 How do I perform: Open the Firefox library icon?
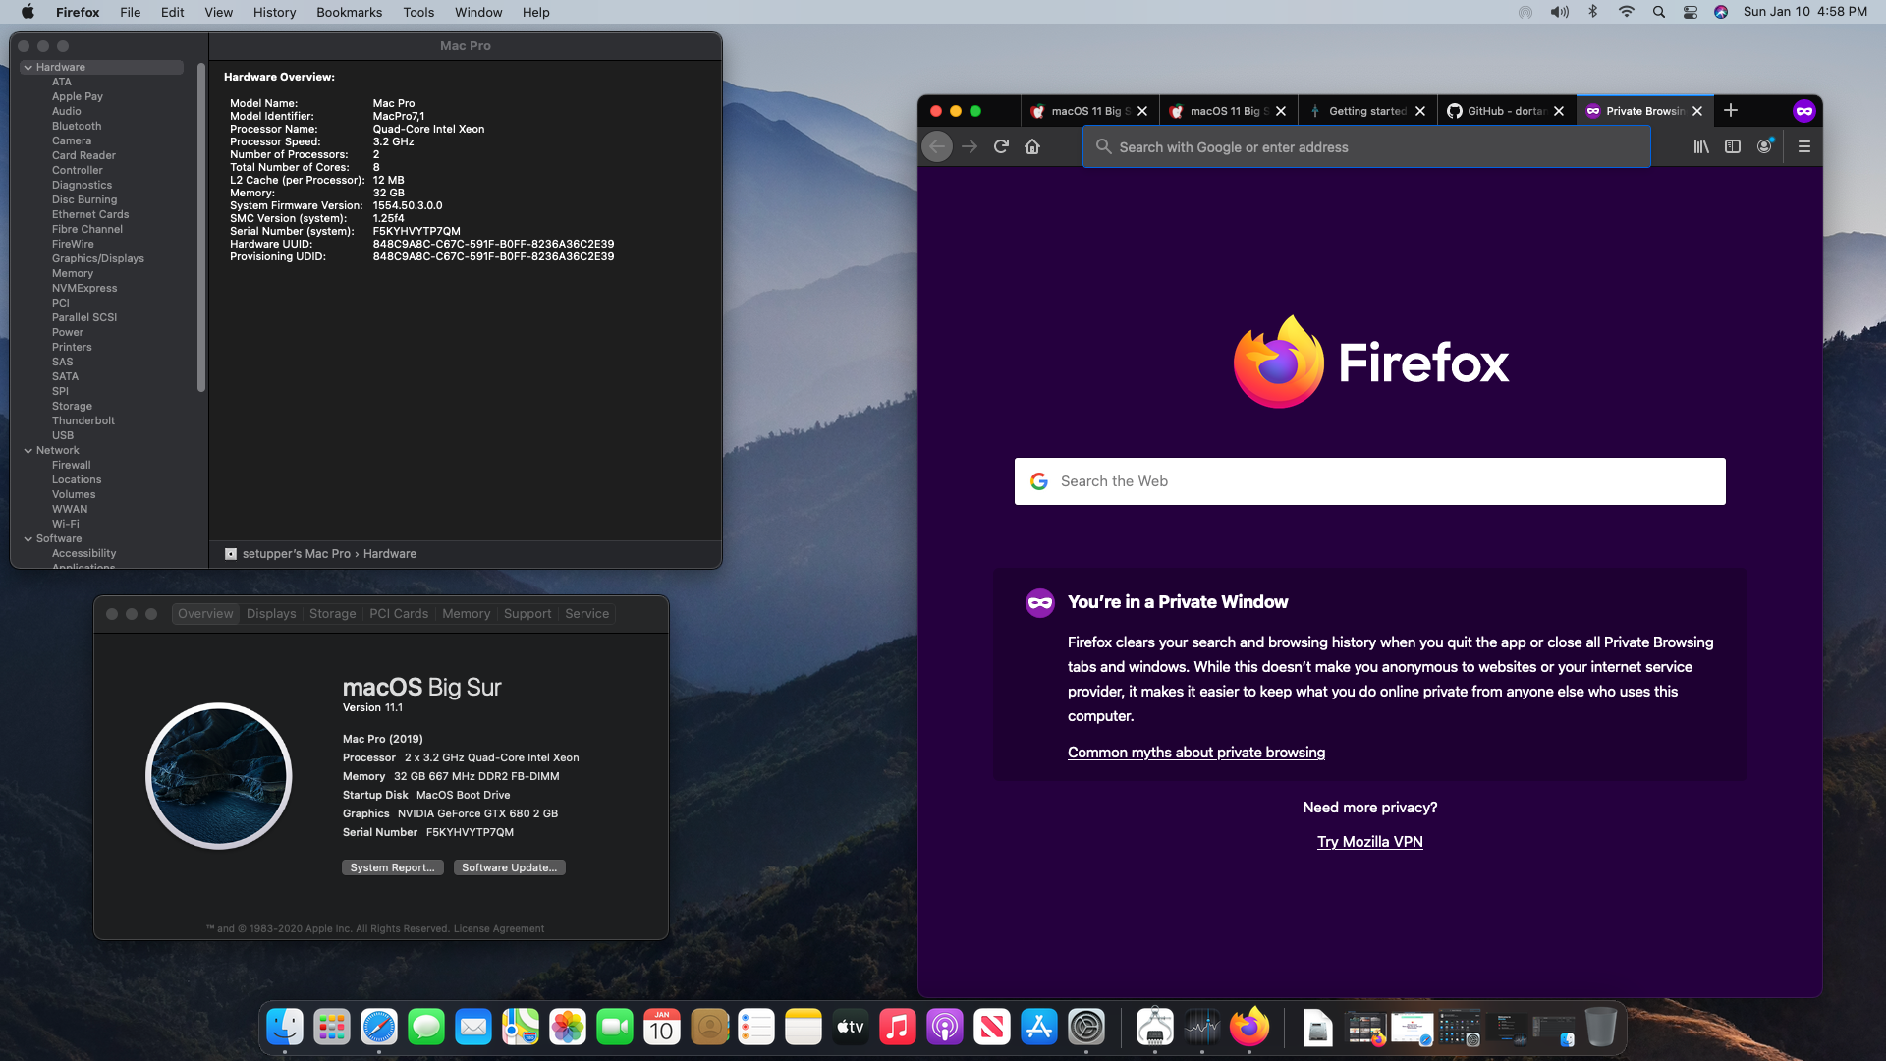pos(1700,146)
